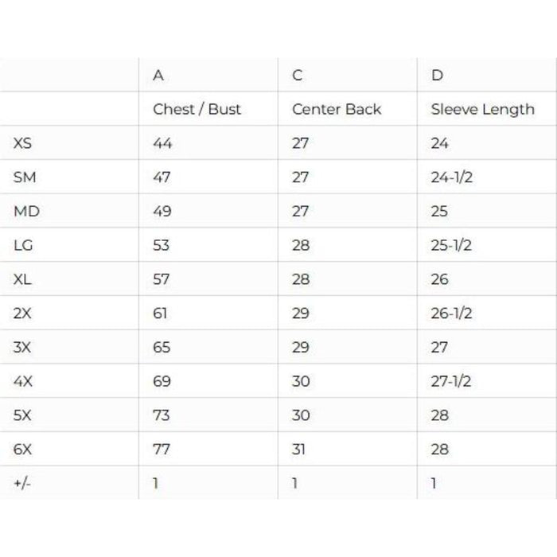Click column letter A header cell
The image size is (557, 557).
click(x=158, y=76)
